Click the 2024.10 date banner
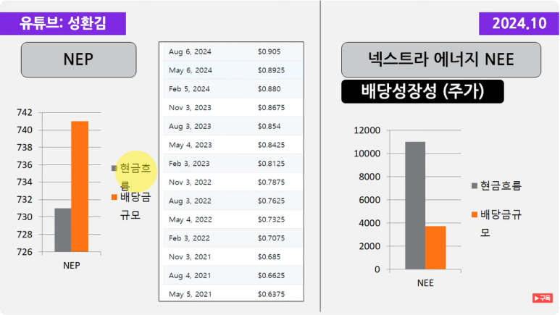 coord(519,24)
